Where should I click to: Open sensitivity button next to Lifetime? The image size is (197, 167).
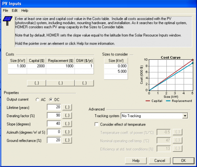pyautogui.click(x=67, y=107)
